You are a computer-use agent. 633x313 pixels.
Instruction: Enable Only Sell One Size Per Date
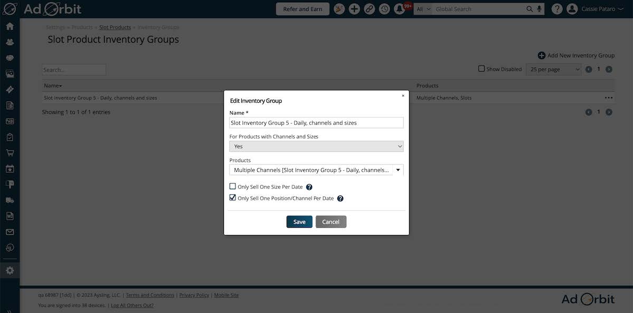click(x=232, y=186)
